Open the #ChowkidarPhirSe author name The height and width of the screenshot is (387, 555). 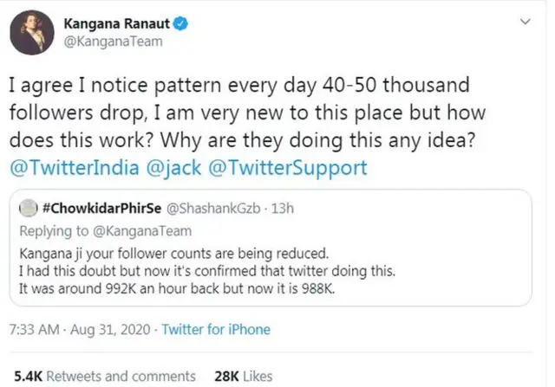click(x=101, y=209)
